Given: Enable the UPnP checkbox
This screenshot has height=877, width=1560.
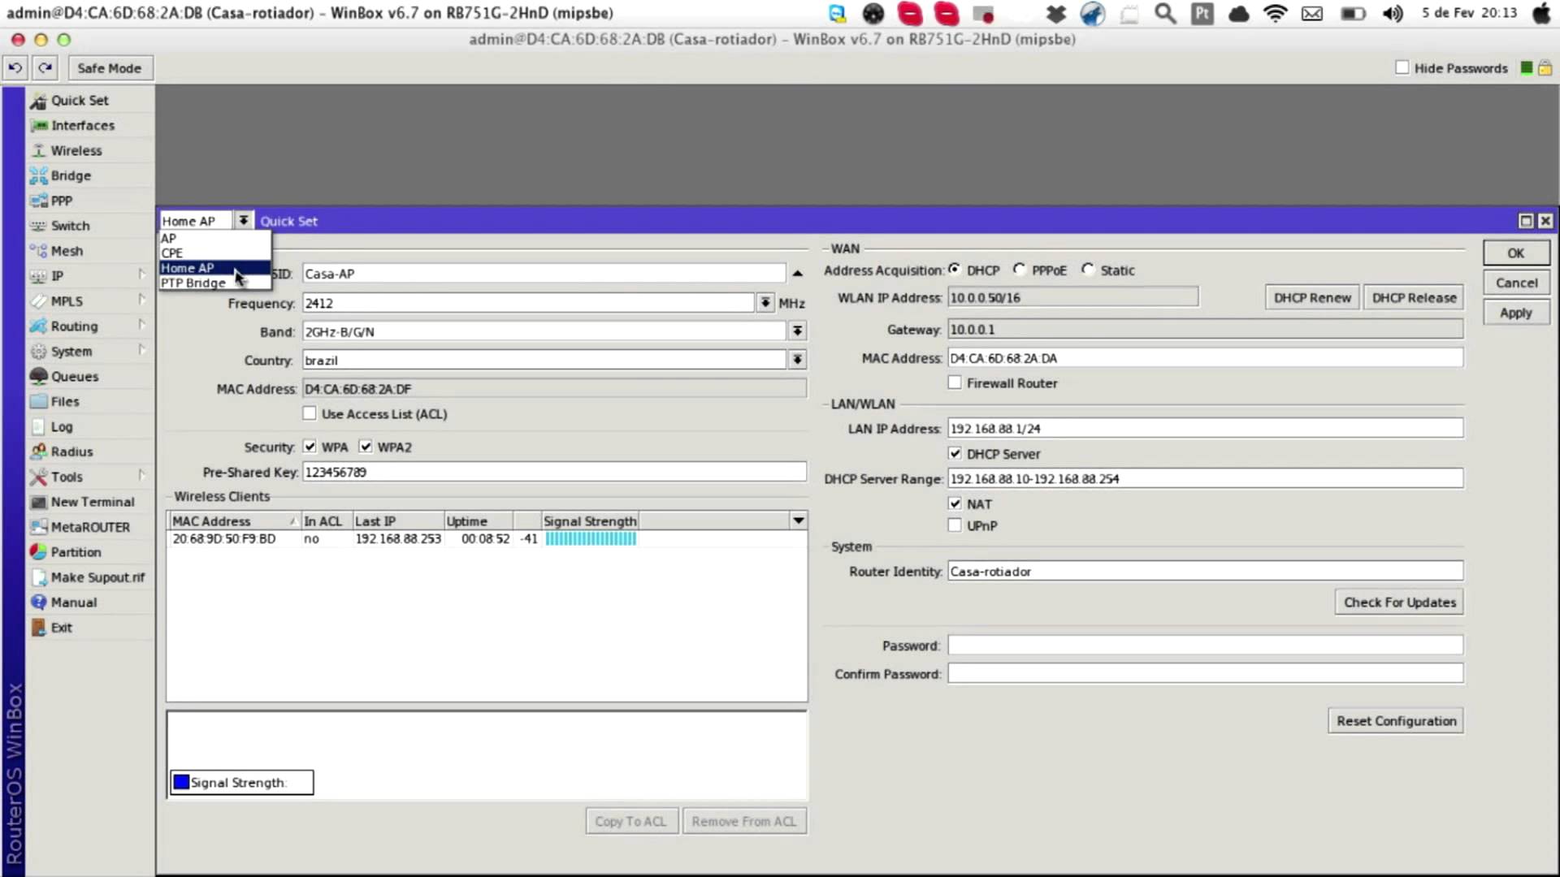Looking at the screenshot, I should (955, 525).
